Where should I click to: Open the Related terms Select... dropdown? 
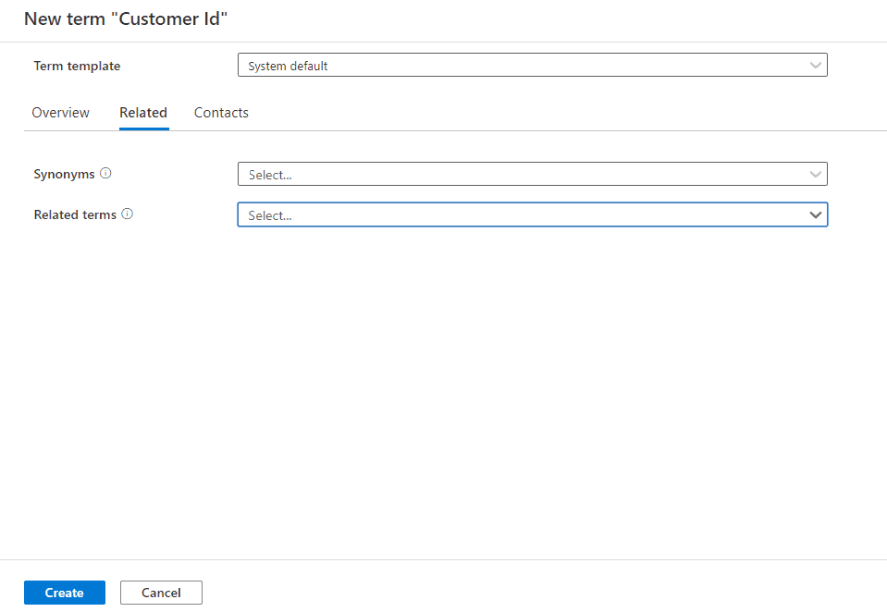tap(533, 214)
